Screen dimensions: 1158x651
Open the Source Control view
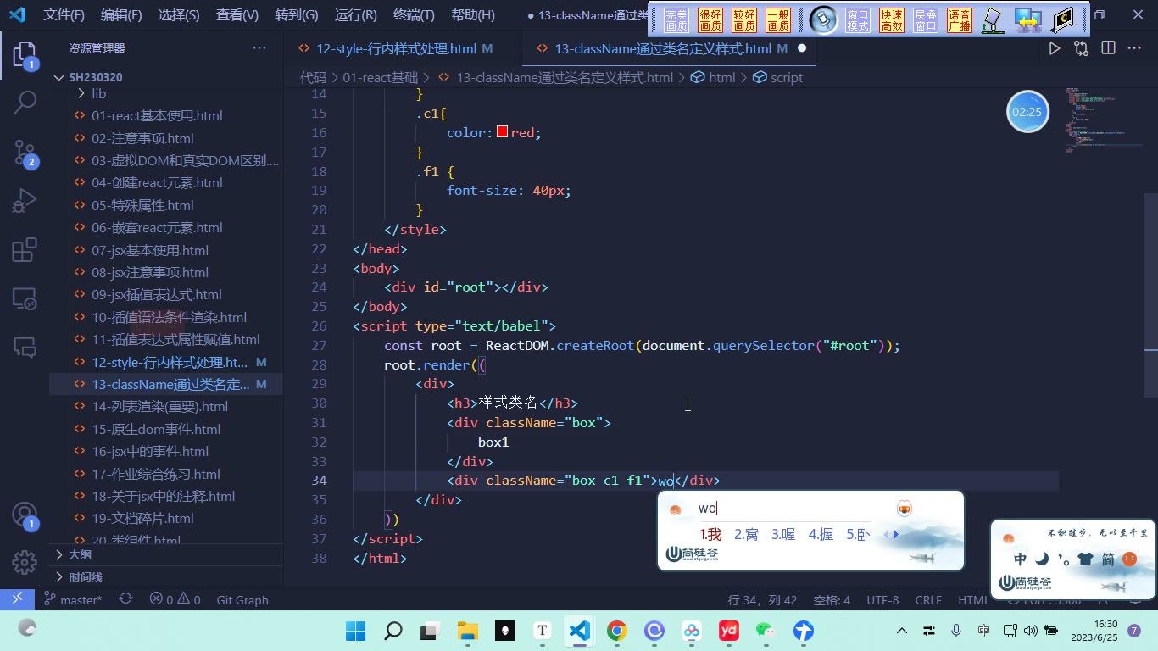pos(25,153)
